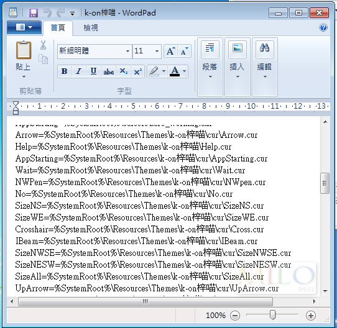Image resolution: width=337 pixels, height=328 pixels.
Task: Expand the 編輯 group arrow
Action: [265, 76]
